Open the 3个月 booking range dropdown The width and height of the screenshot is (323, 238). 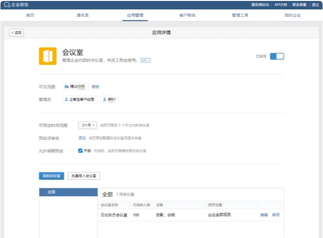pos(88,125)
